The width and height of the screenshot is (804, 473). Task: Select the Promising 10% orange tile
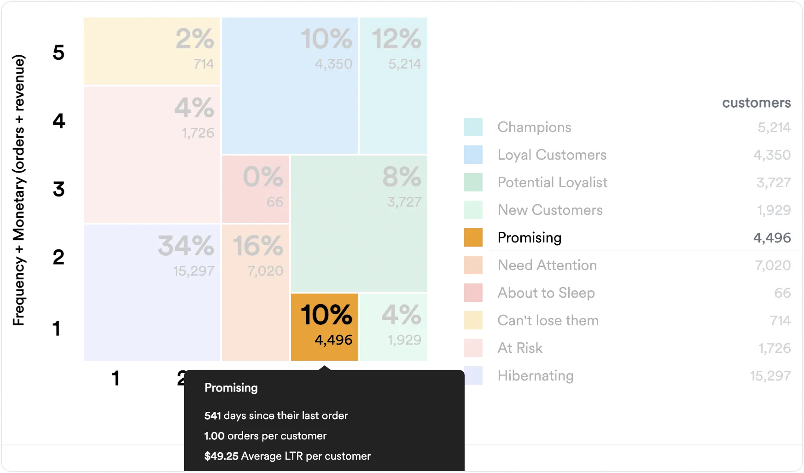point(325,327)
